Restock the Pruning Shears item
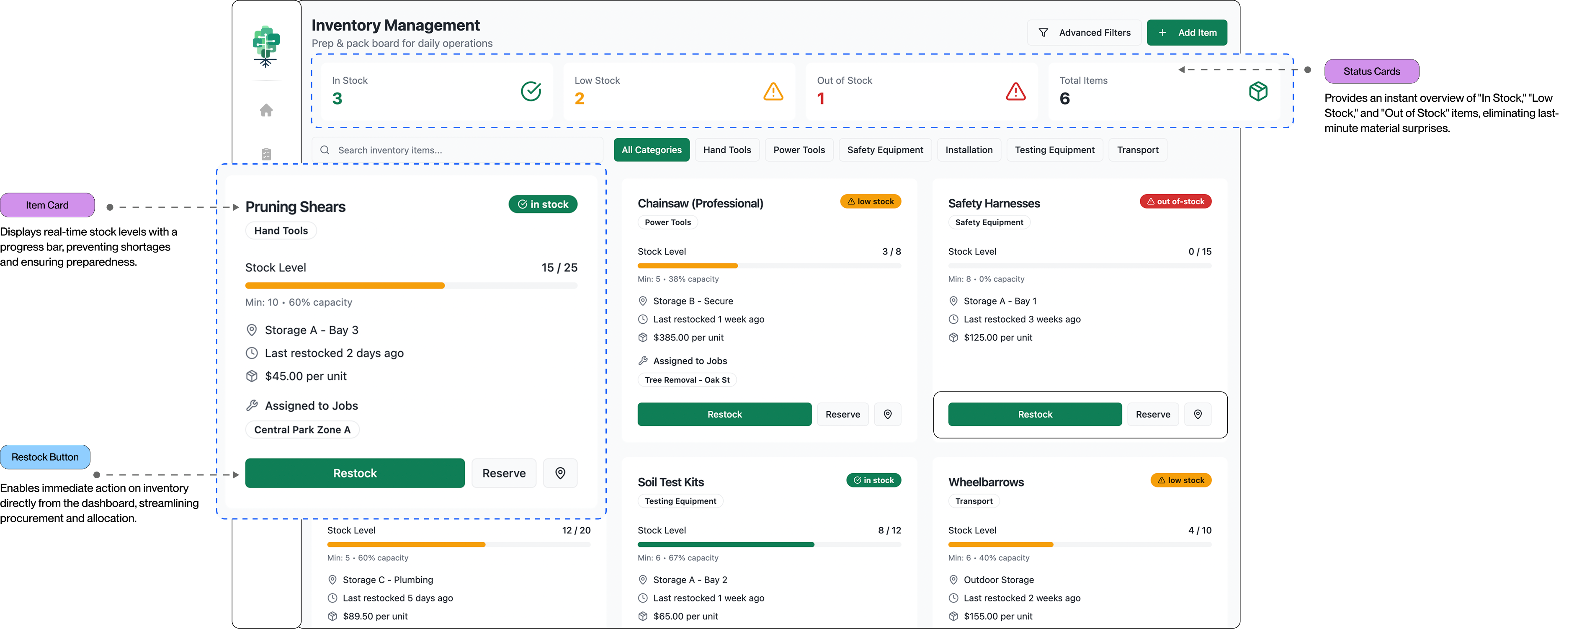 point(355,473)
